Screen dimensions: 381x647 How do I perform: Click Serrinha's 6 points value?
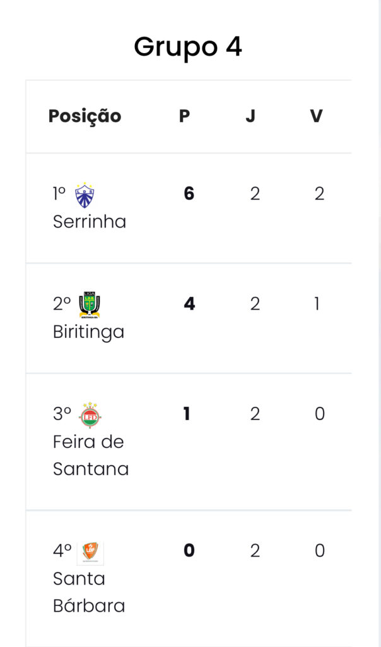coord(189,194)
